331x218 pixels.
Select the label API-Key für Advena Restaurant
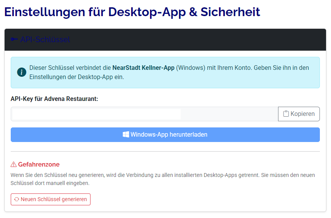[x=54, y=99]
